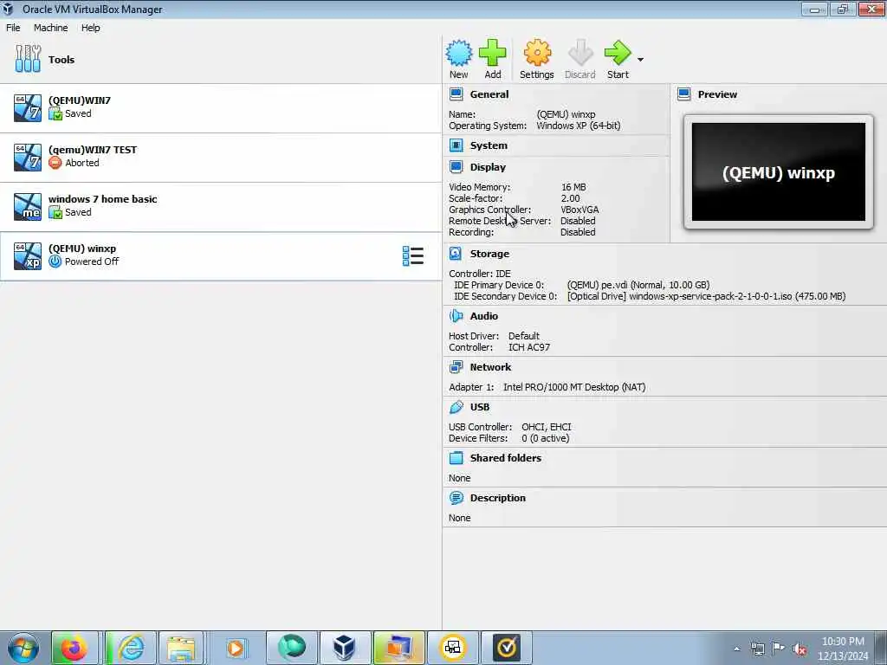
Task: Click the Preview section monitor icon
Action: [684, 94]
